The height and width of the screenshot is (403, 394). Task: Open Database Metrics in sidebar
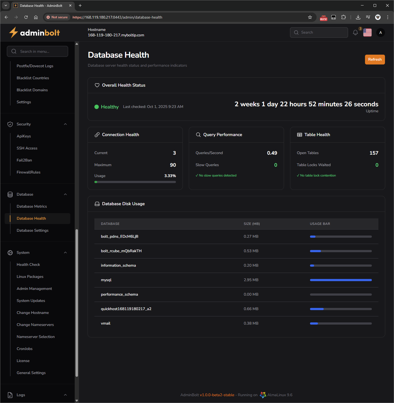(x=32, y=207)
